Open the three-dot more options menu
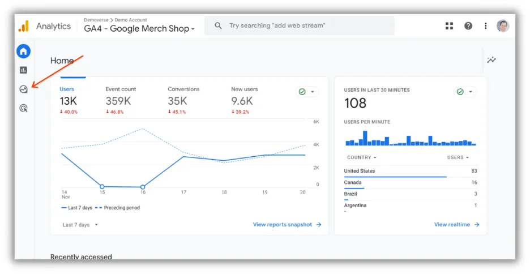The width and height of the screenshot is (530, 274). [486, 25]
